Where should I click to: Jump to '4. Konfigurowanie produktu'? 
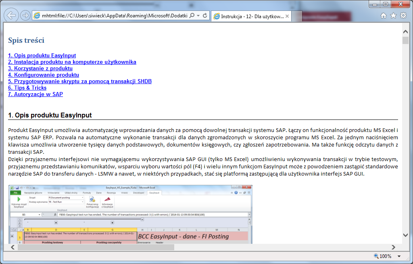[44, 75]
